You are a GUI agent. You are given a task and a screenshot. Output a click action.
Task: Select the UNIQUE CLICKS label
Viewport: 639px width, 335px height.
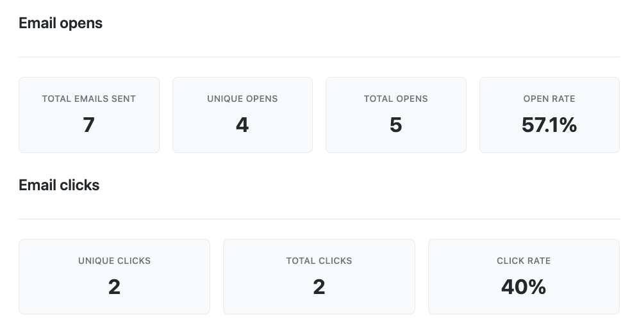pos(114,261)
